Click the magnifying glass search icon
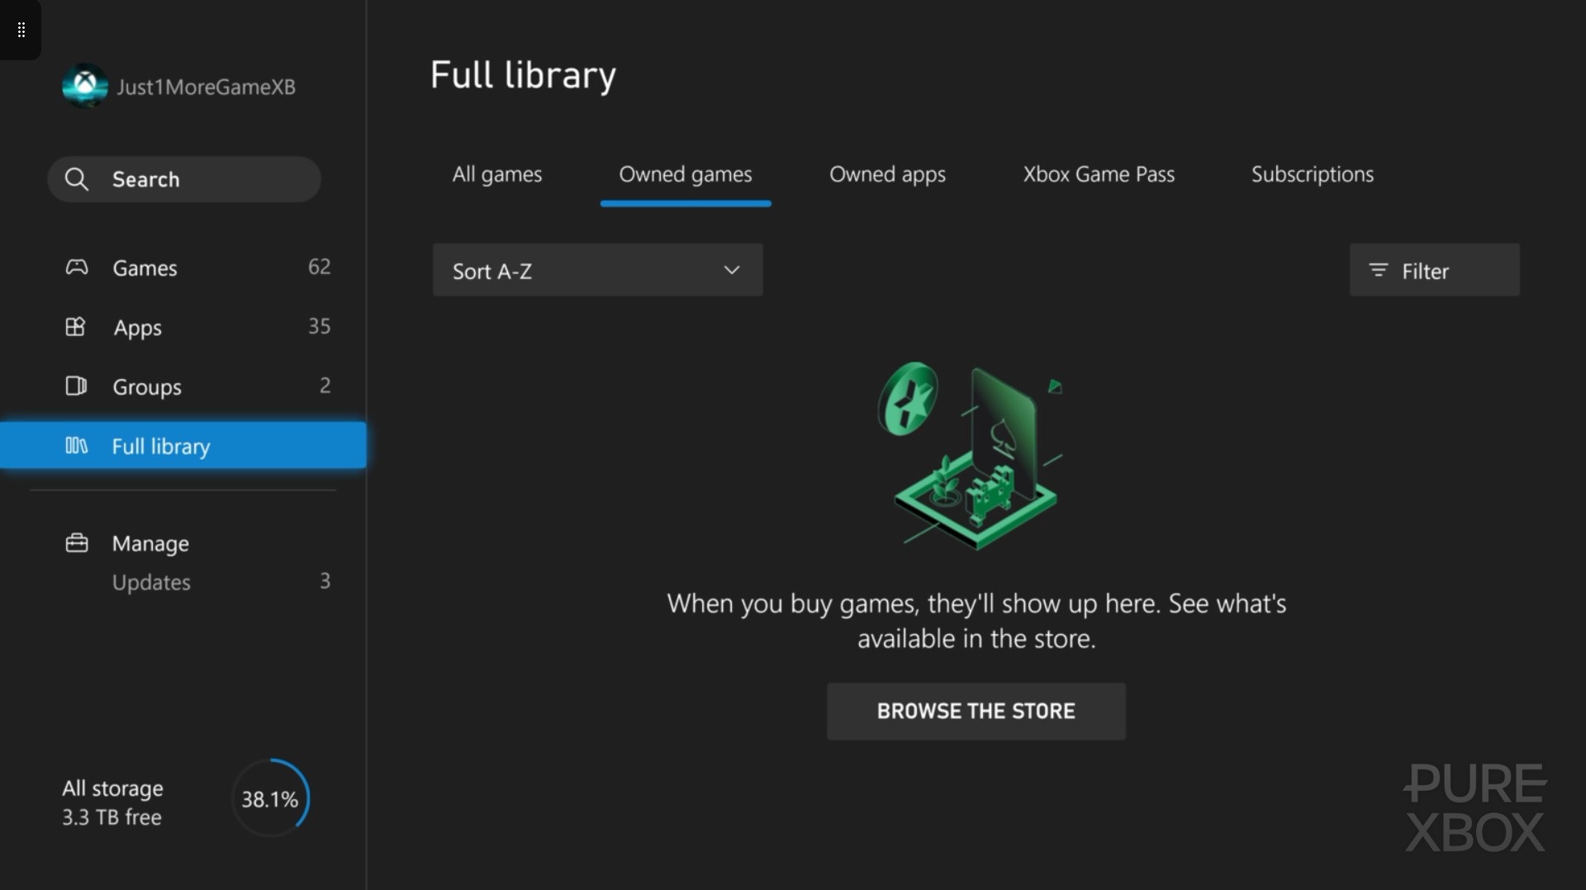This screenshot has height=890, width=1586. (x=76, y=179)
